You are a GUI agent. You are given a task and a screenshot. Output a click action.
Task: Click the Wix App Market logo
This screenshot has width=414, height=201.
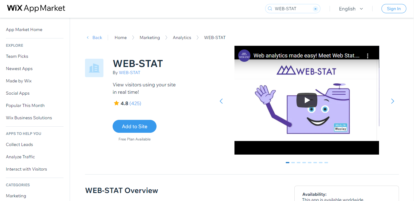36,8
